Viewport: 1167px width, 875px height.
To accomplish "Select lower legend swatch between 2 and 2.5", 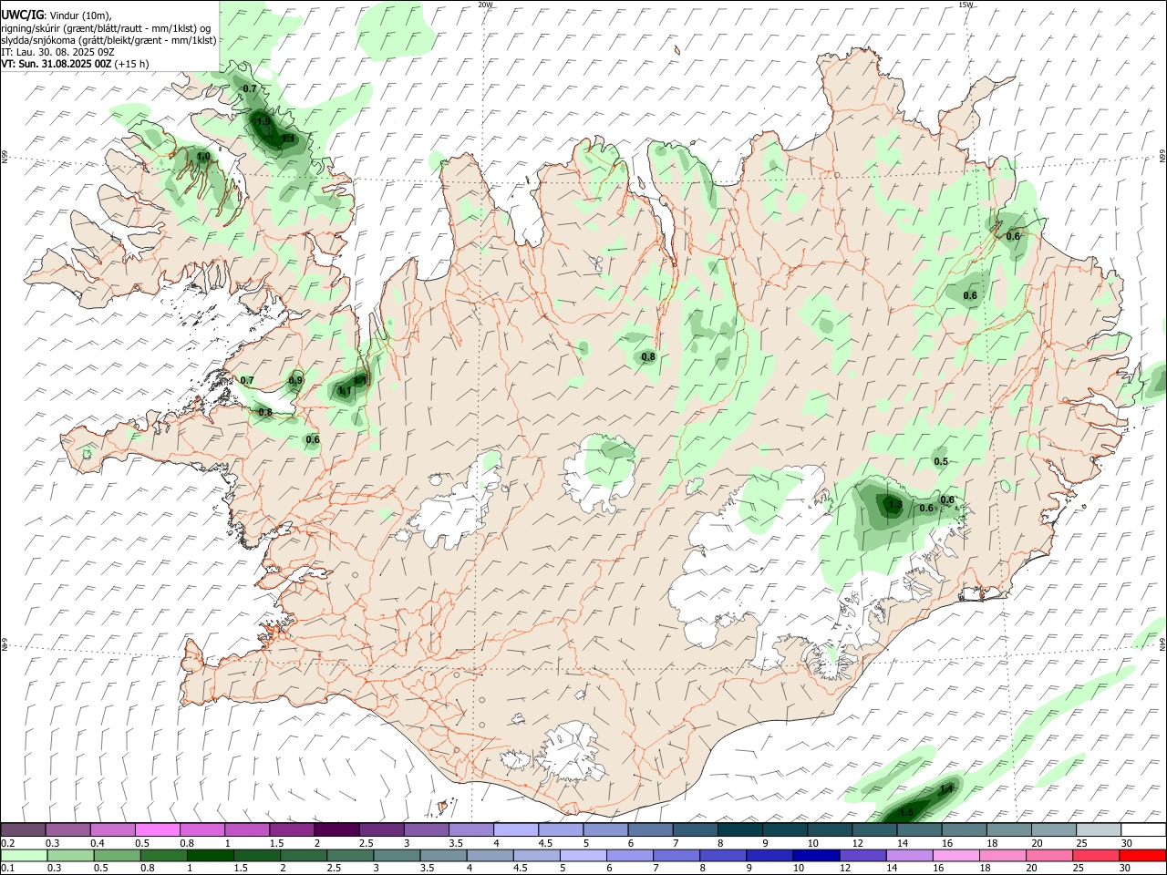I will pos(304,855).
